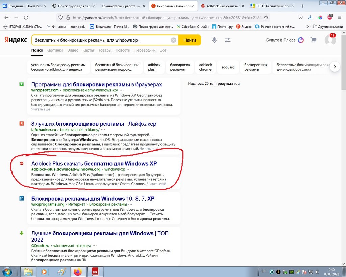Image resolution: width=346 pixels, height=277 pixels.
Task: Open the Будьте в Плюсе link
Action: [x=281, y=40]
